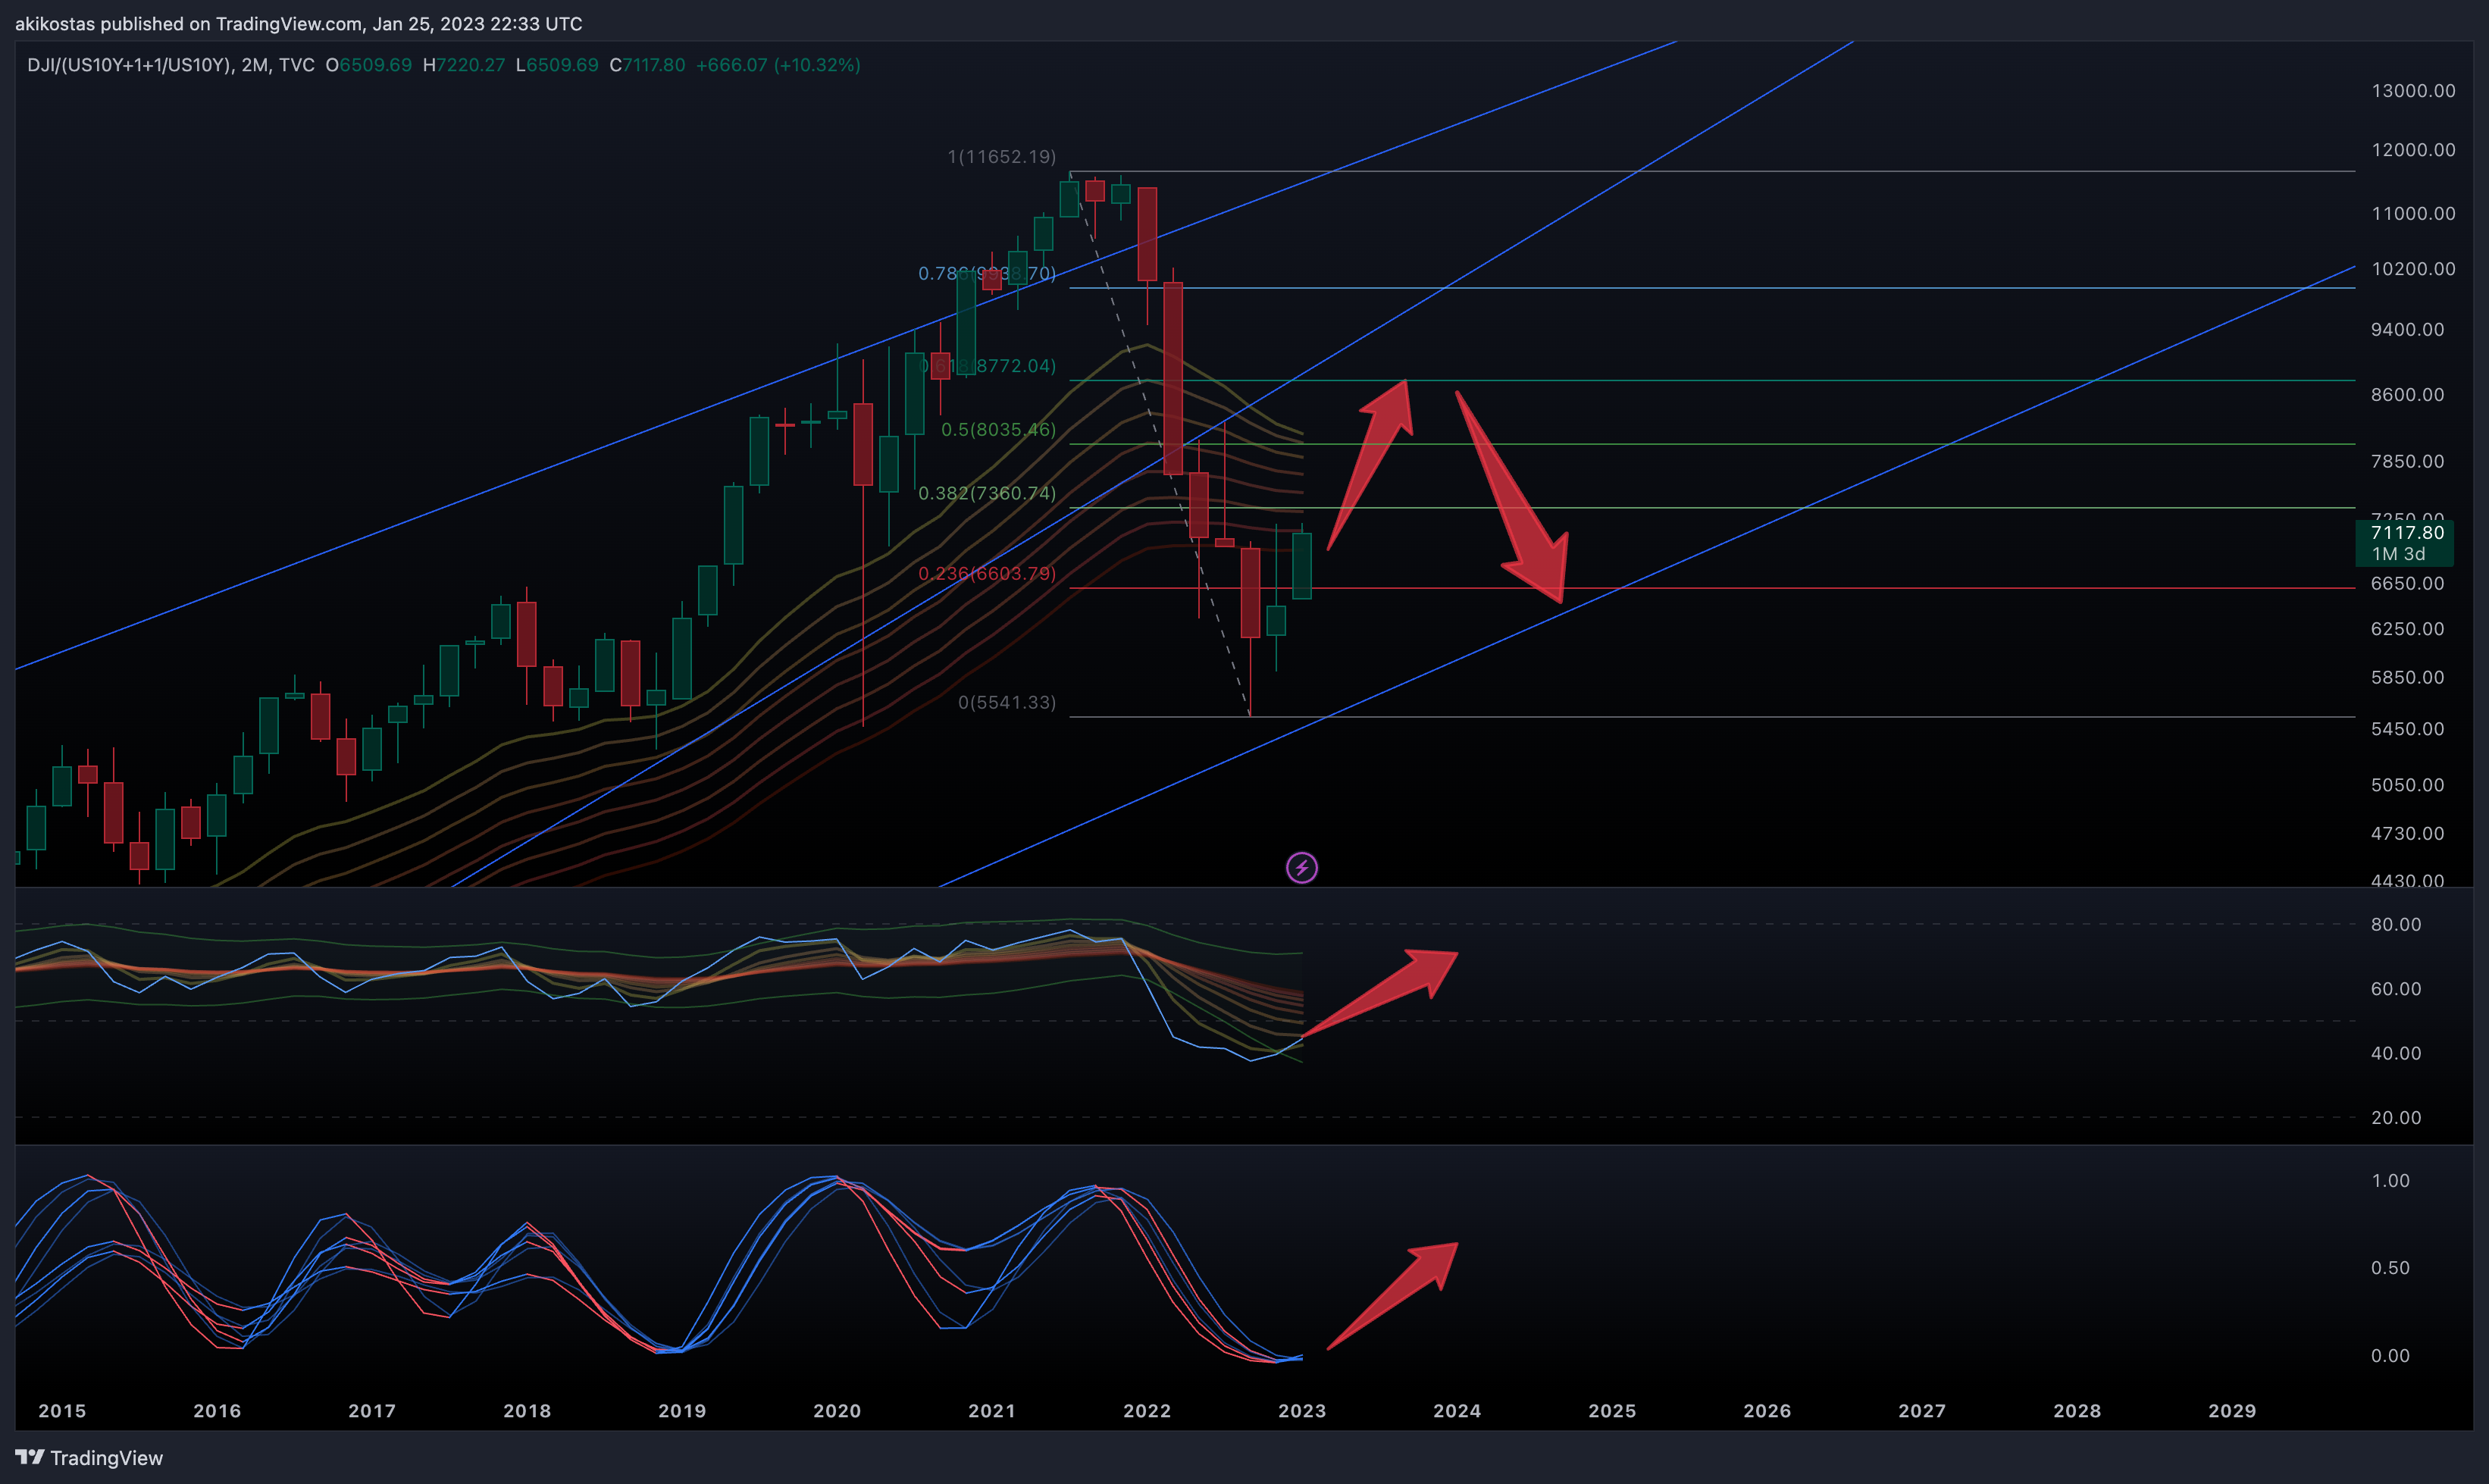Click the purple lightning bolt event icon
The image size is (2489, 1484).
pos(1301,867)
